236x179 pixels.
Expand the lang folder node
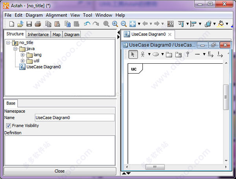tap(22, 55)
